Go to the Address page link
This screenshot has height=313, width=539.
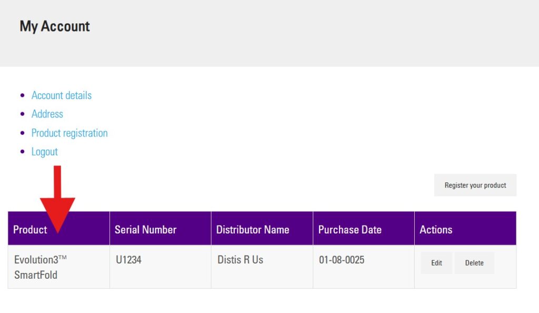click(x=47, y=114)
